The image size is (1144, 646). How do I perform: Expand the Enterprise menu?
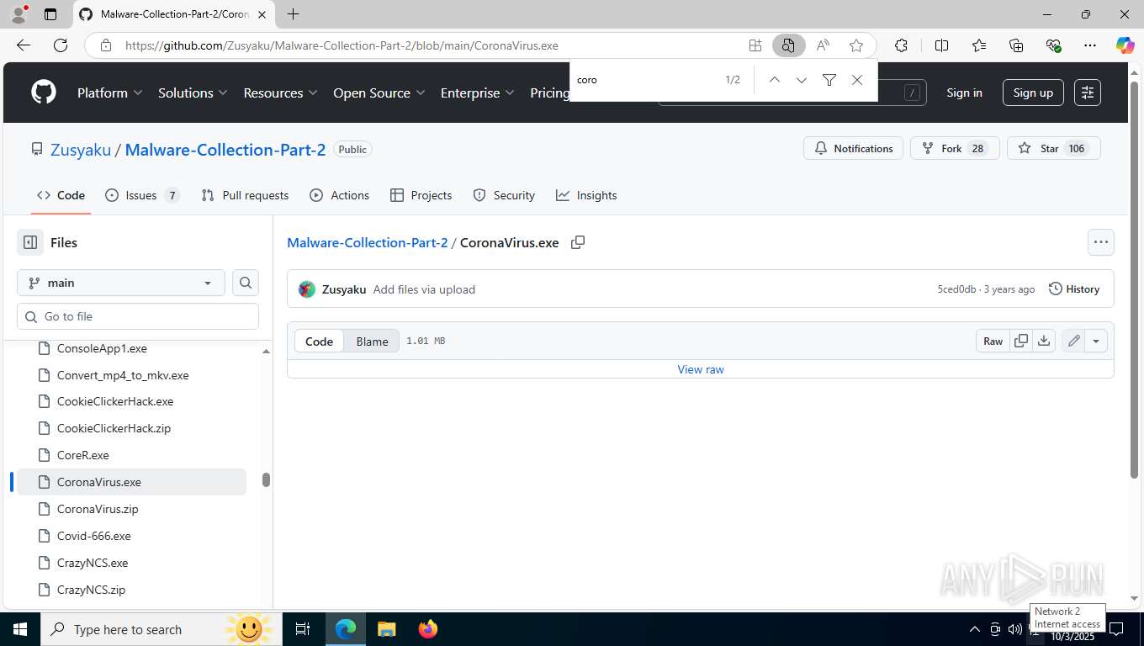478,93
